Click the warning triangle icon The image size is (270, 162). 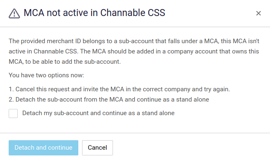pos(14,14)
